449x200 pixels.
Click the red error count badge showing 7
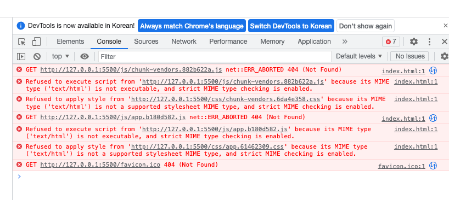391,42
